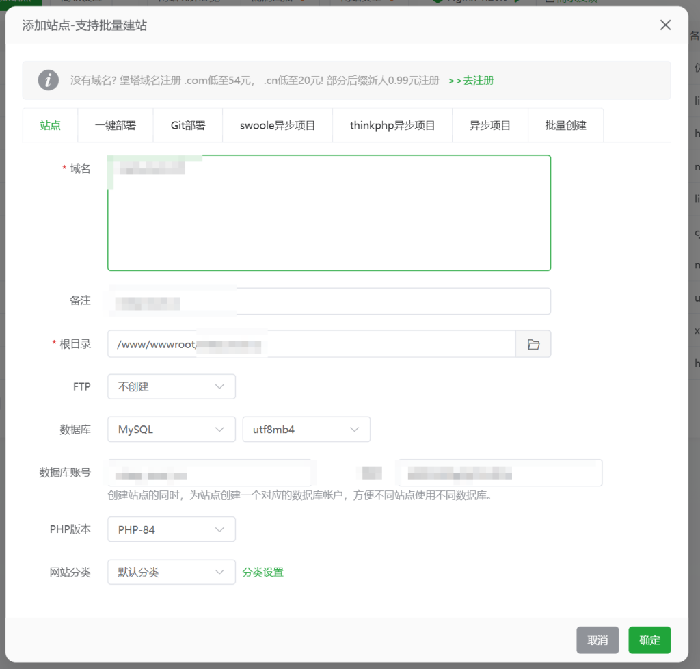Select the thinkphp异步项目 tab
Image resolution: width=700 pixels, height=669 pixels.
392,125
